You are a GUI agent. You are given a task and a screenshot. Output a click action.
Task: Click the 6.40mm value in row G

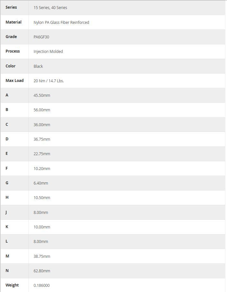[x=41, y=183]
